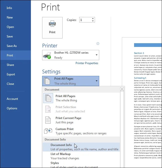Screen dimensions: 162x168
Task: Click the Brother printer device icon
Action: 47,55
